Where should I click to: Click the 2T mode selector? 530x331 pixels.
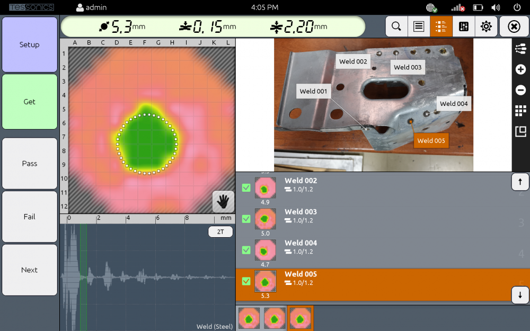click(220, 232)
